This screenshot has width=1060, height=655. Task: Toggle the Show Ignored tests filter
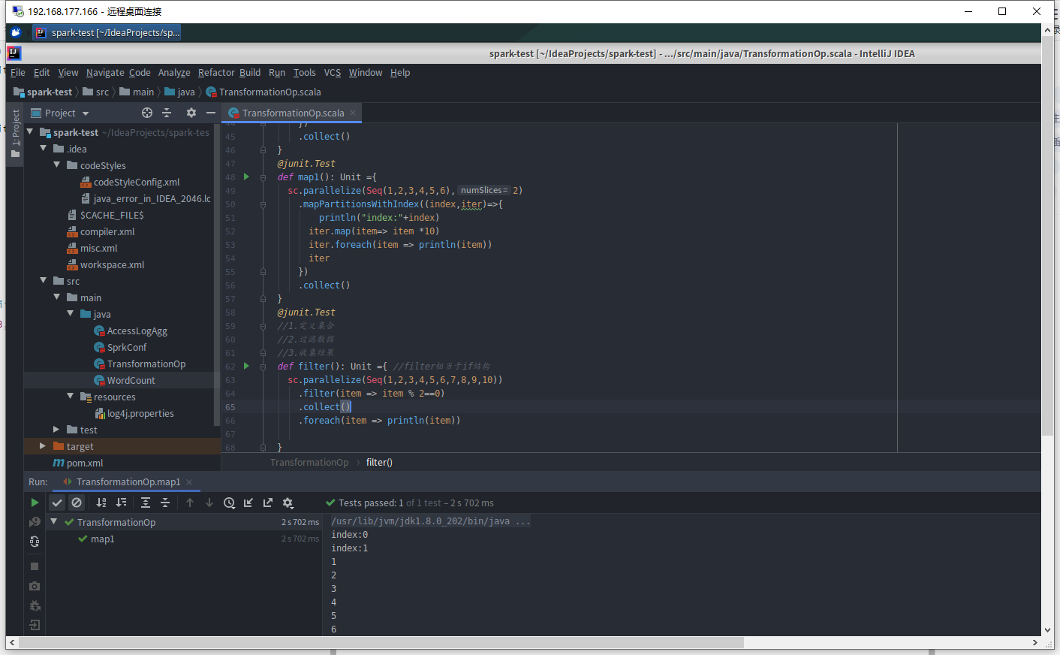tap(77, 503)
